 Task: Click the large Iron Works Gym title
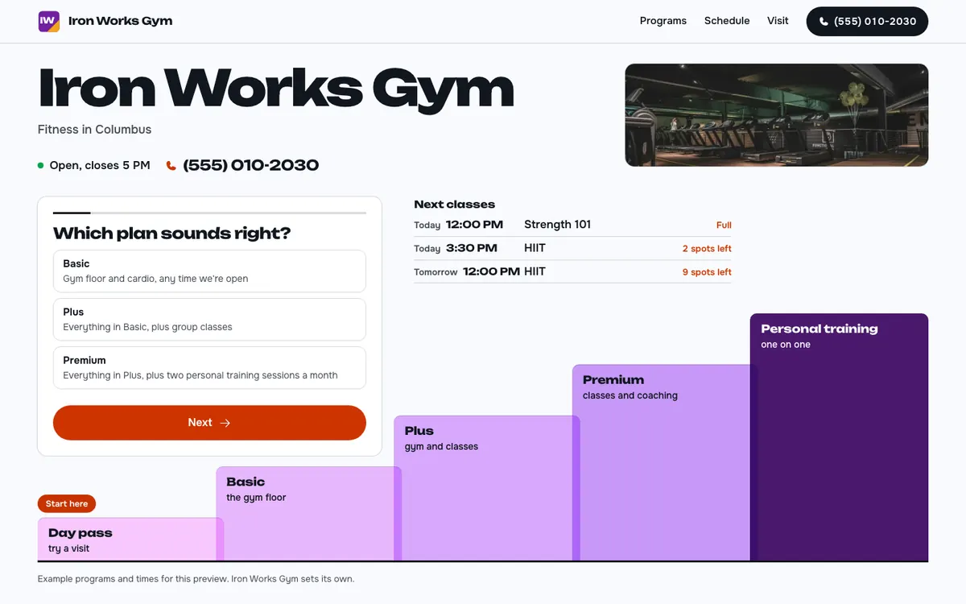pyautogui.click(x=276, y=89)
